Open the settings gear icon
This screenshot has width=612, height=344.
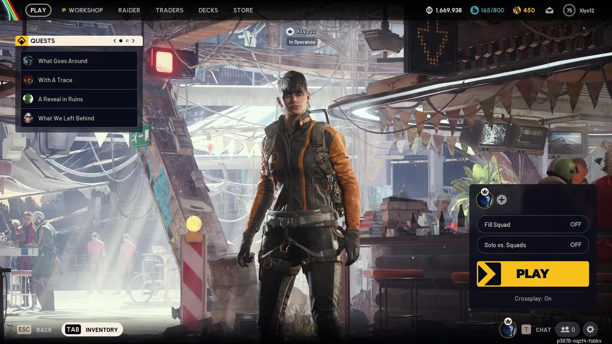pos(590,330)
